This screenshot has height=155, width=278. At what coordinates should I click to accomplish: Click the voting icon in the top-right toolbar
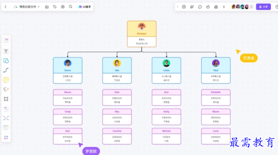(x=216, y=7)
